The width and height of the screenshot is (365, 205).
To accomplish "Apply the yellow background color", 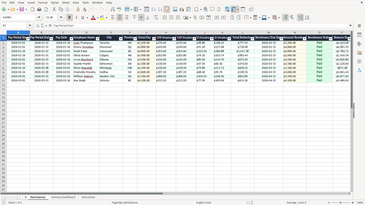I will click(102, 18).
